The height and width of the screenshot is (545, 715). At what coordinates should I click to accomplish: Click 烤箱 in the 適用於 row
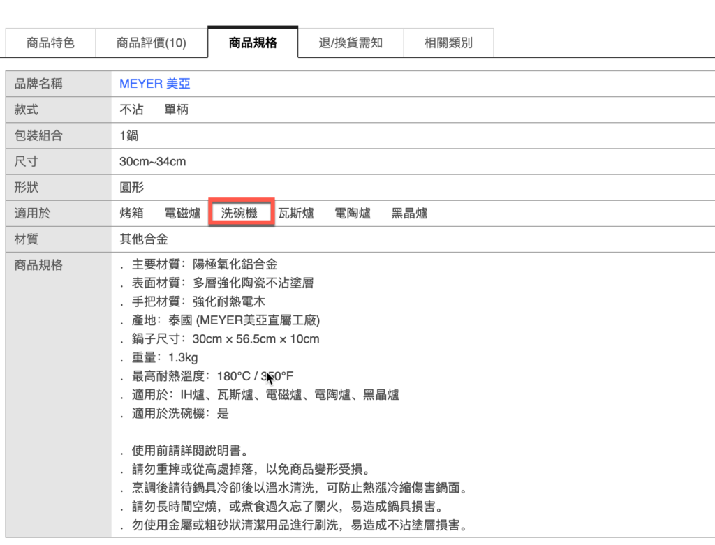[x=131, y=214]
